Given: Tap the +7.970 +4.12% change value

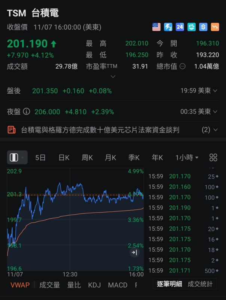Looking at the screenshot, I should pos(30,55).
